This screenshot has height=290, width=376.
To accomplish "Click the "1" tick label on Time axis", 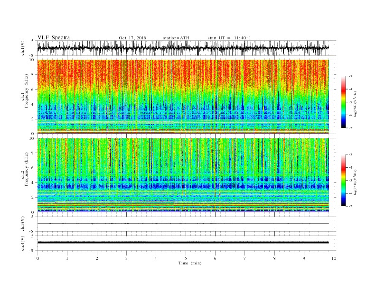I will point(67,258).
